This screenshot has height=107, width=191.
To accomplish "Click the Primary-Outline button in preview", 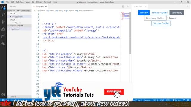I will [160, 12].
